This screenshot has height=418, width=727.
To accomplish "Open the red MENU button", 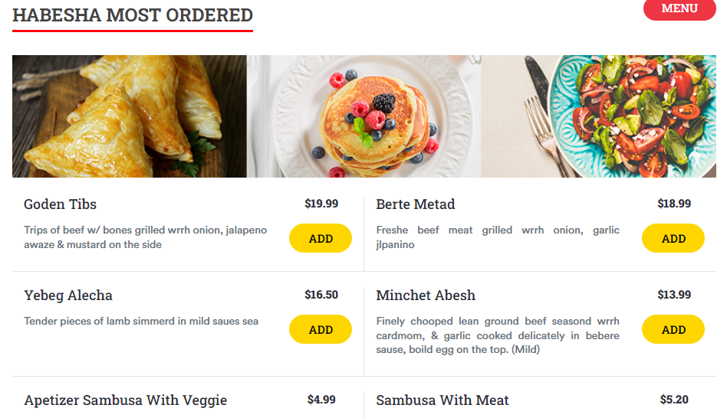I will (679, 9).
